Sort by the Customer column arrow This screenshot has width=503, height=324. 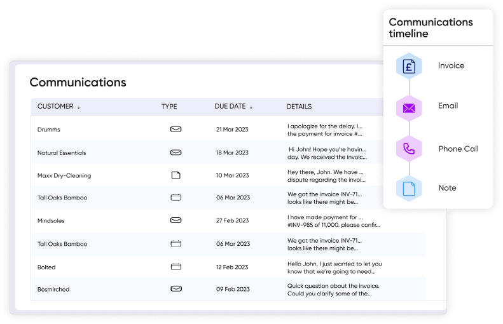[79, 107]
